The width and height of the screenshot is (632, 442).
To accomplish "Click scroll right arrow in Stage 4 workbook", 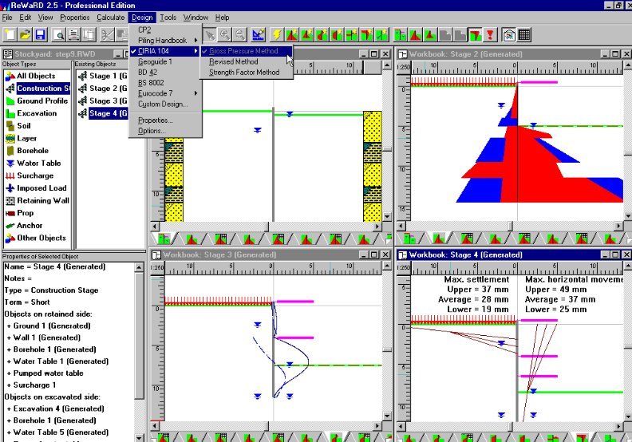I will [618, 426].
